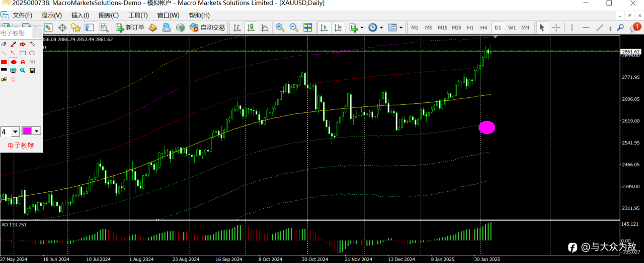Select filled red ellipse tool
The width and height of the screenshot is (644, 263).
(14, 62)
